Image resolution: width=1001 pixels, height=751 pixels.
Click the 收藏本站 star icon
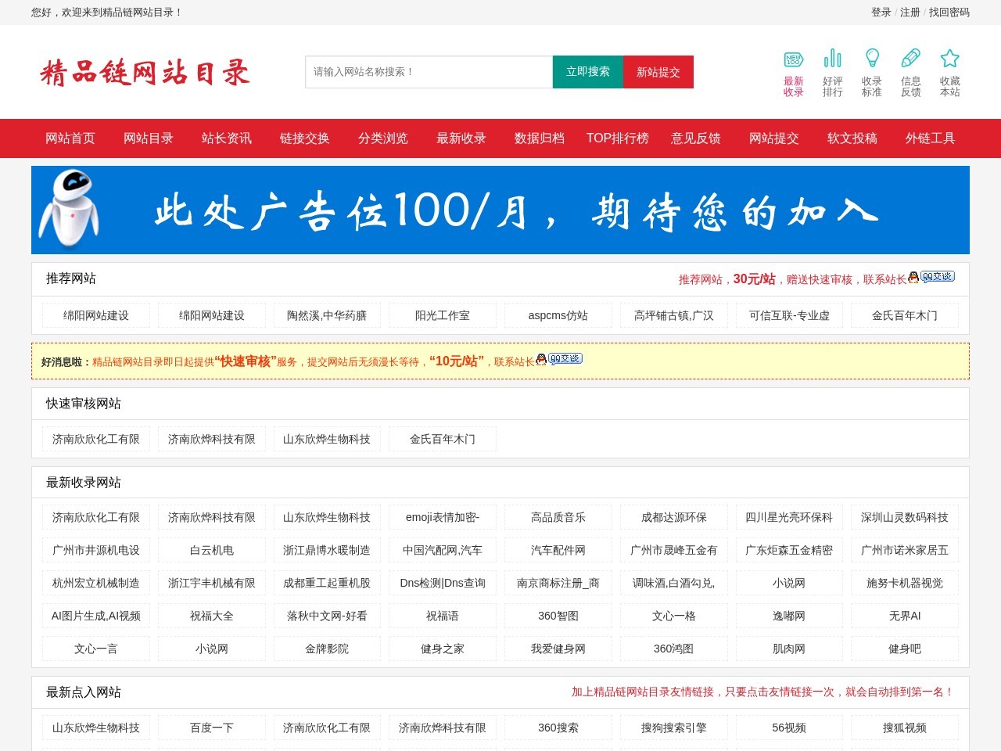(950, 59)
